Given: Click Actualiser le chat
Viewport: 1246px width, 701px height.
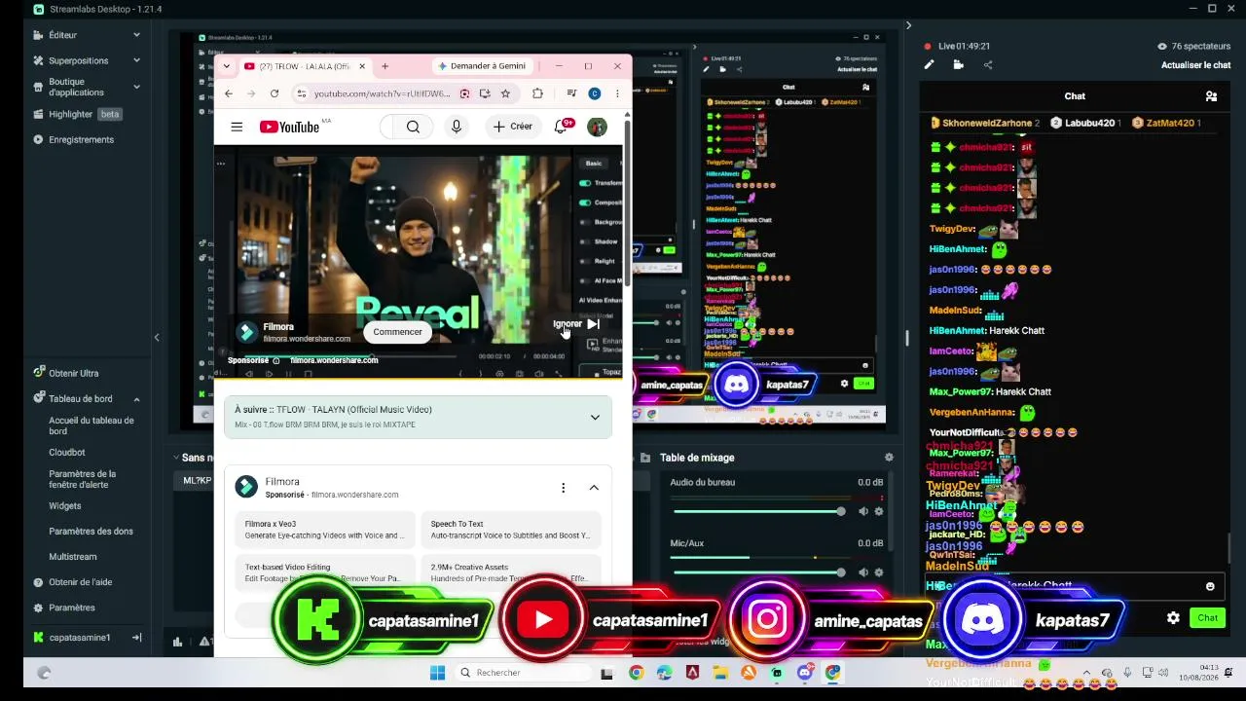Looking at the screenshot, I should click(1196, 65).
